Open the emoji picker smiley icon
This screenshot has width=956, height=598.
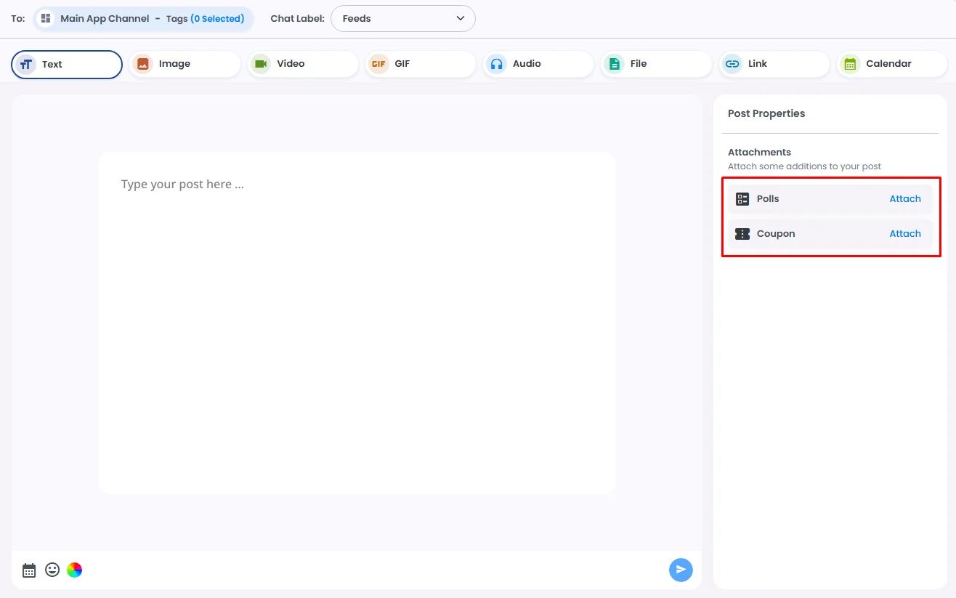[x=52, y=570]
